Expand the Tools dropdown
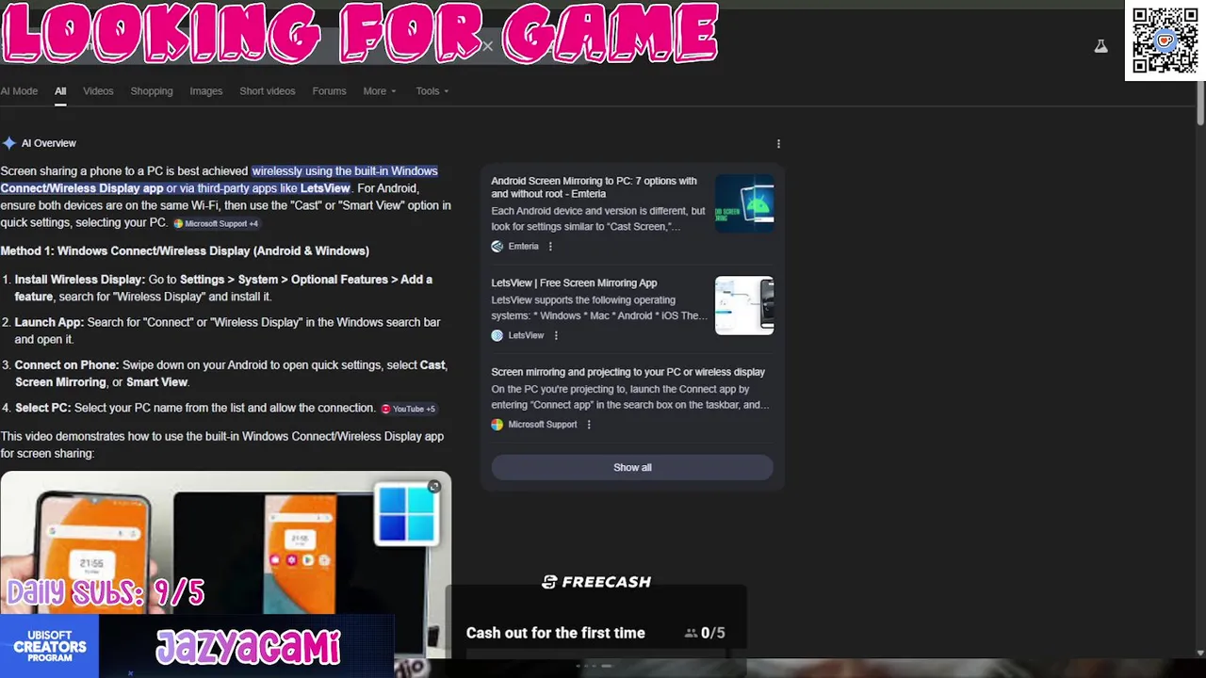This screenshot has height=678, width=1206. (432, 91)
